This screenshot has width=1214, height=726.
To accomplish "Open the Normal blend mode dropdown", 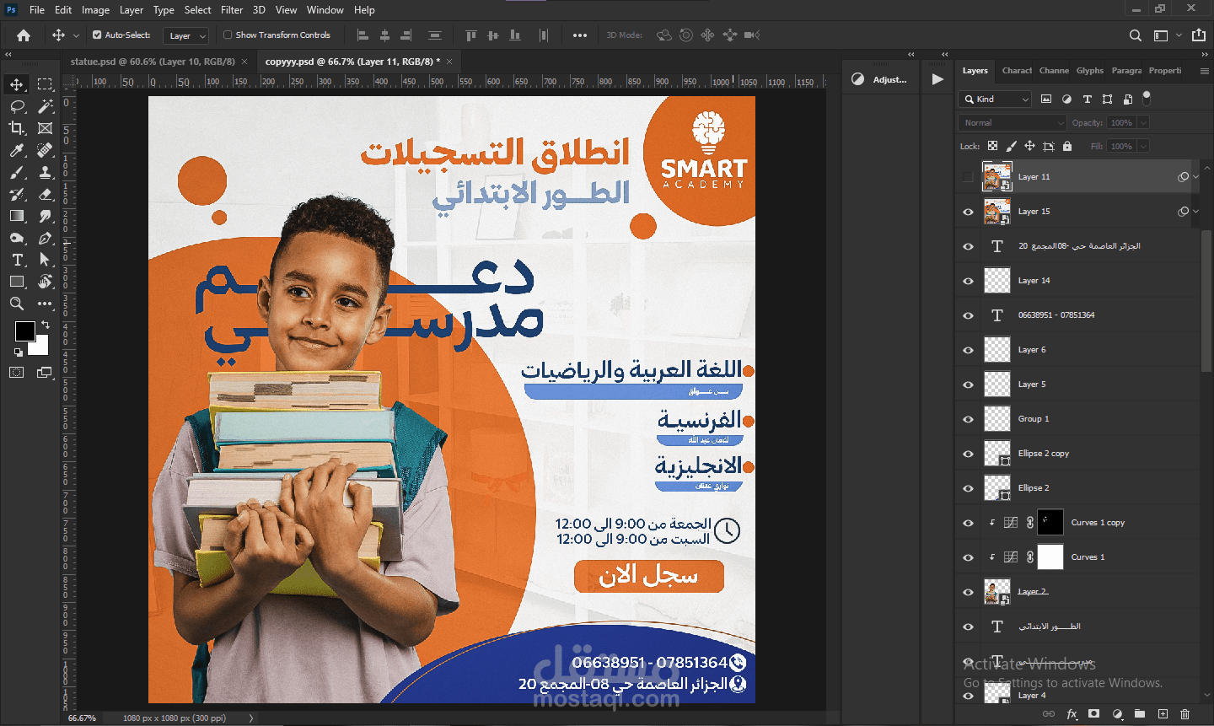I will tap(1013, 123).
